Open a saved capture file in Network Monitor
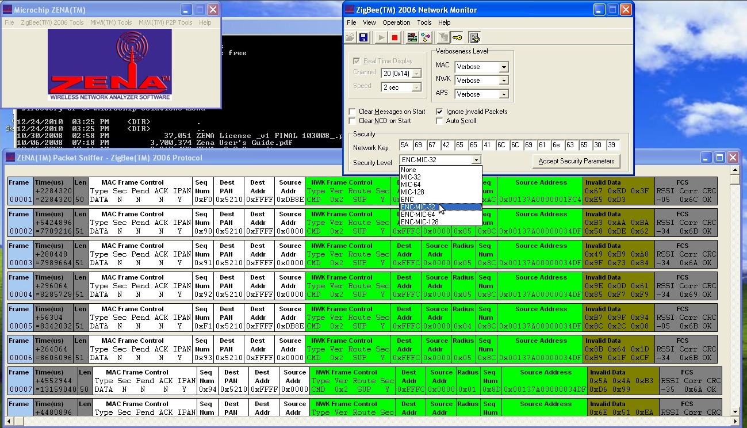The height and width of the screenshot is (428, 747). [x=350, y=37]
